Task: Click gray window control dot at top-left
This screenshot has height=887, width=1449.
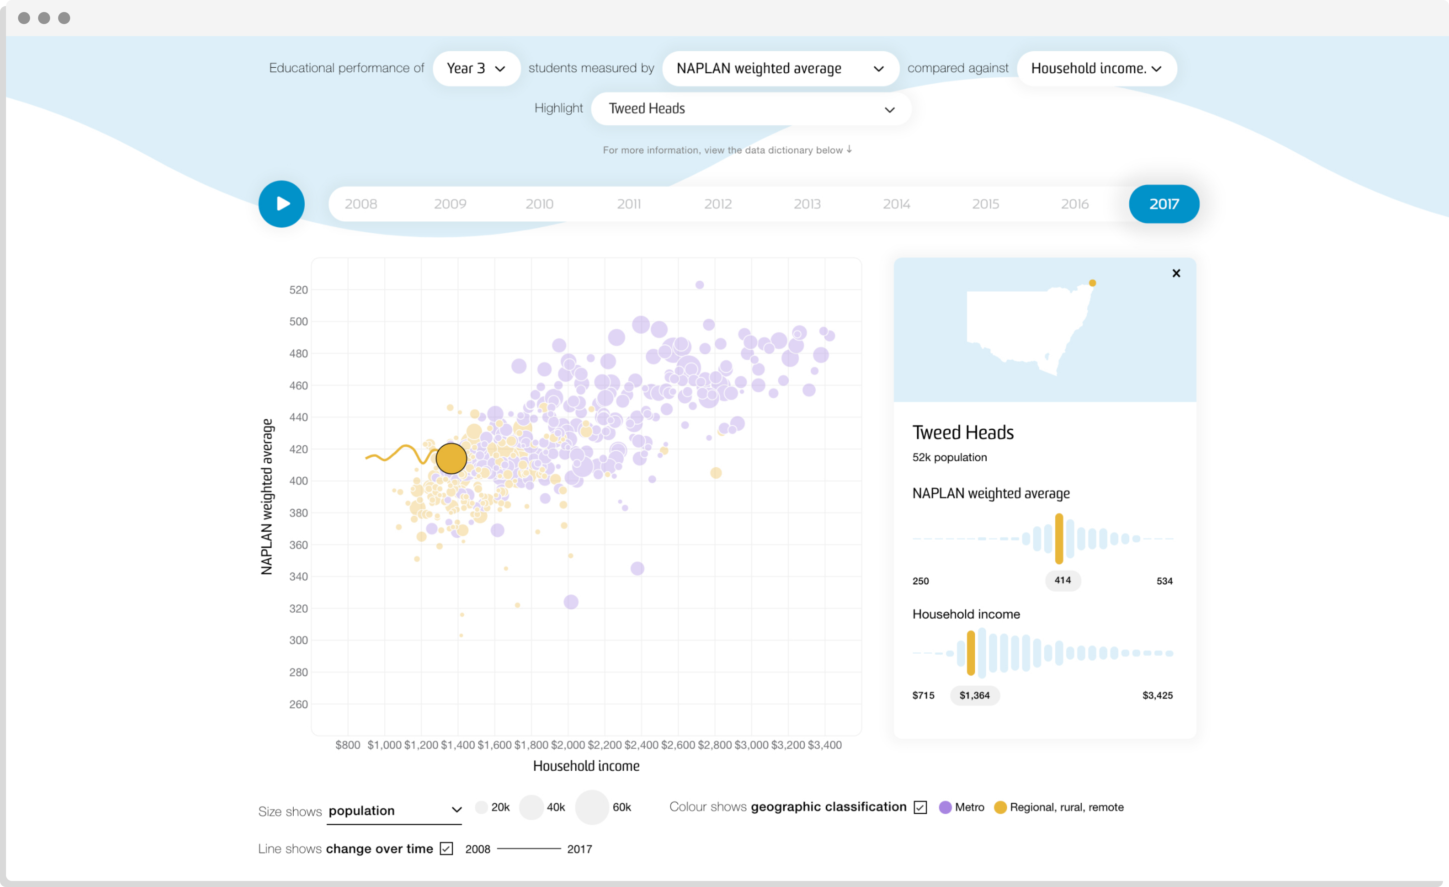Action: click(24, 18)
